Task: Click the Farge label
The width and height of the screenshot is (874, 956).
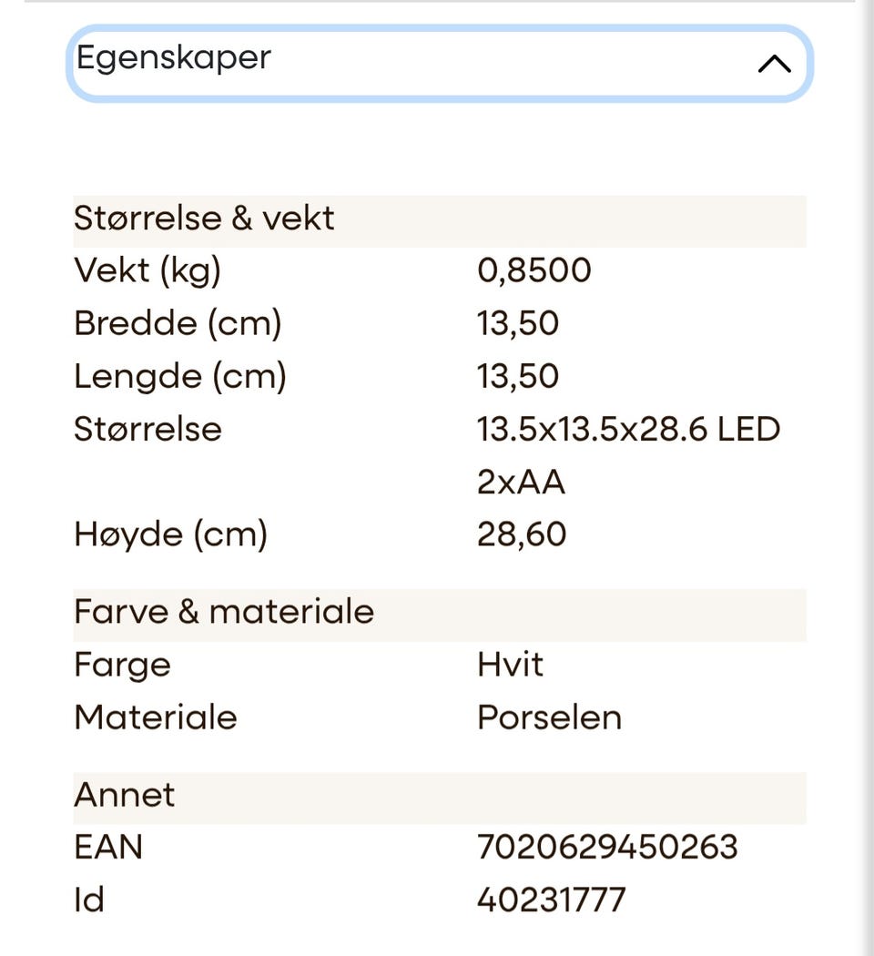Action: (122, 665)
